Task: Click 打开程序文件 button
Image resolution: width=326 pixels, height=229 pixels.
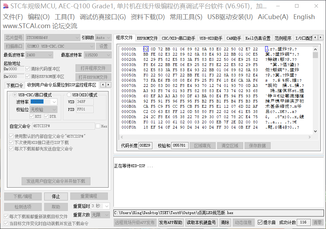Action: pyautogui.click(x=93, y=68)
